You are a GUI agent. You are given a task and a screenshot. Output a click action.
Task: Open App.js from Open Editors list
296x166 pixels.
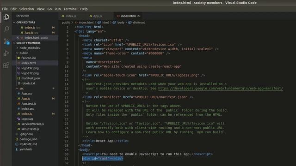29,33
